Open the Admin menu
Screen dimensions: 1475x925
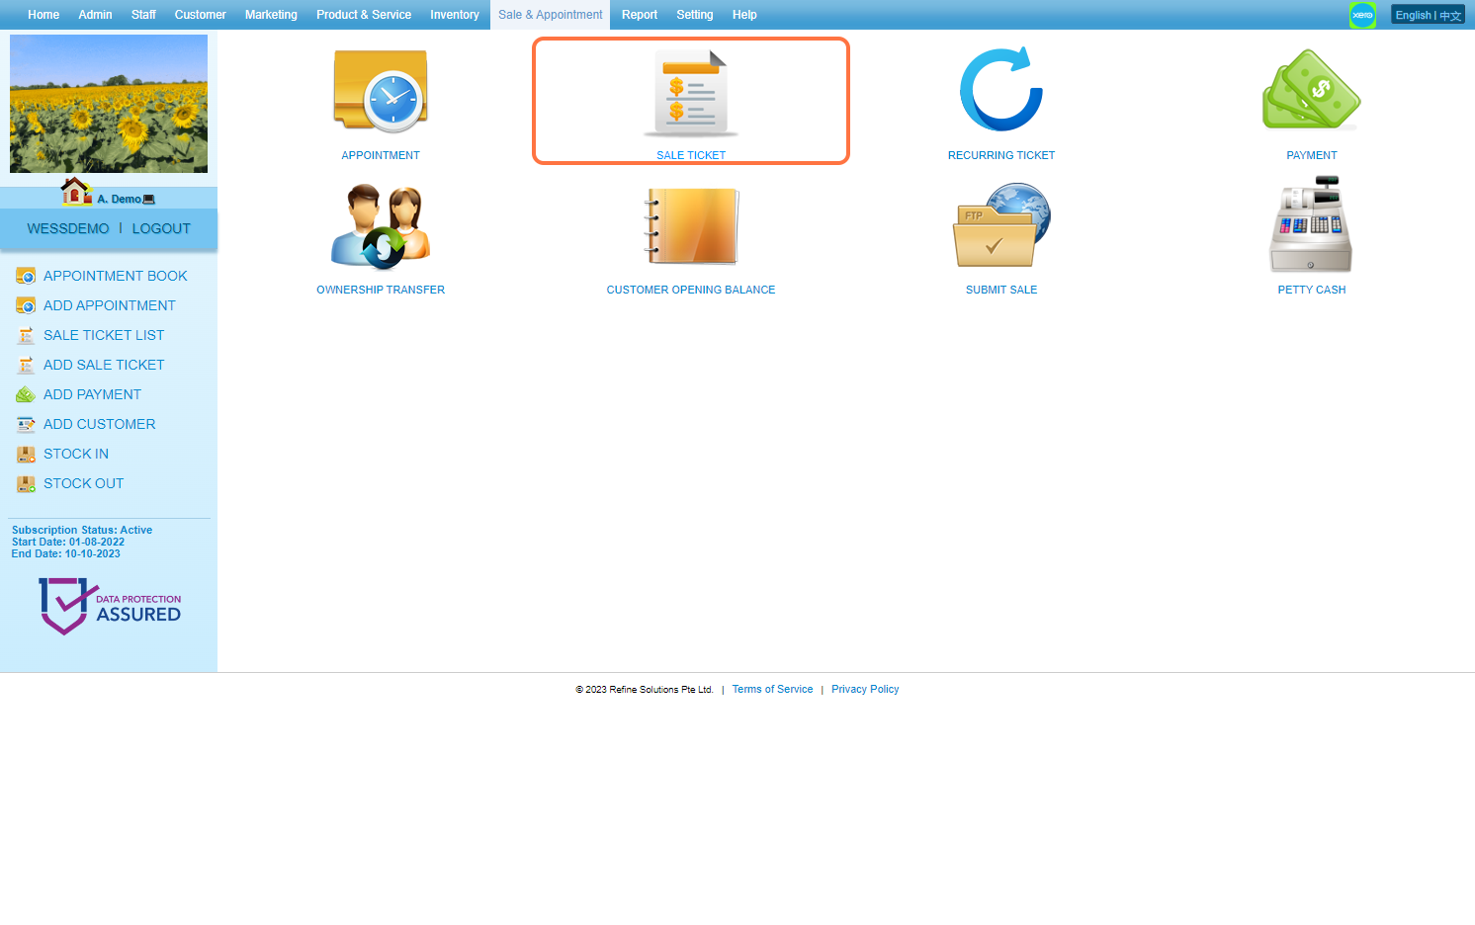click(95, 15)
